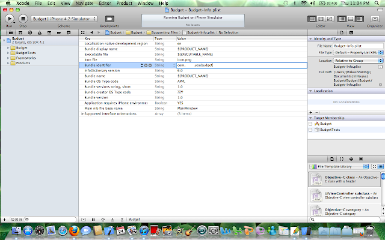Remove the Bundle identifier row
The image size is (385, 240).
point(150,65)
